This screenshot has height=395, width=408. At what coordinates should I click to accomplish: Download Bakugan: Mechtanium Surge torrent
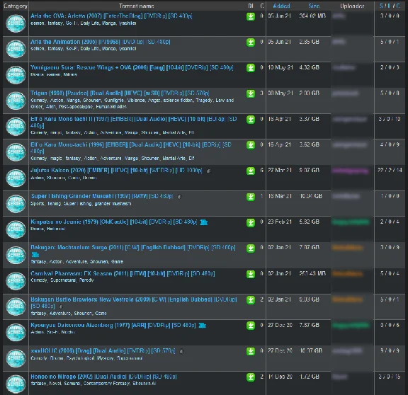[x=251, y=248]
